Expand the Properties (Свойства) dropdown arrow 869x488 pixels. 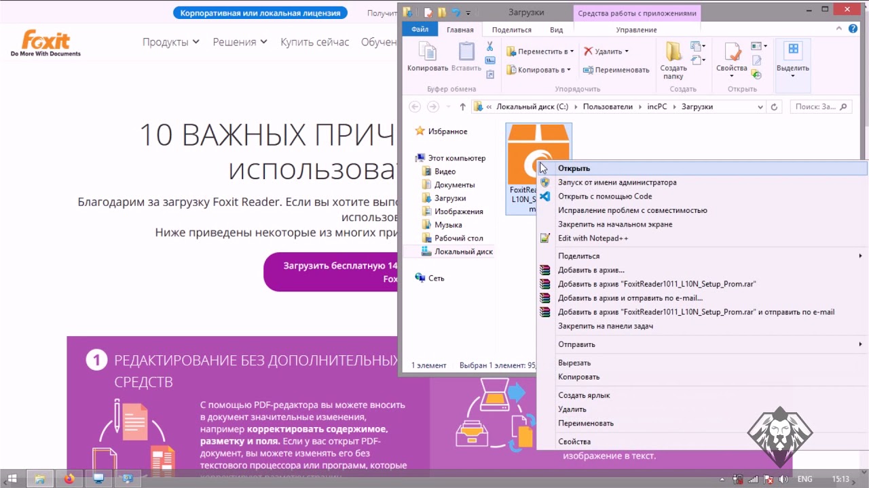click(x=732, y=77)
